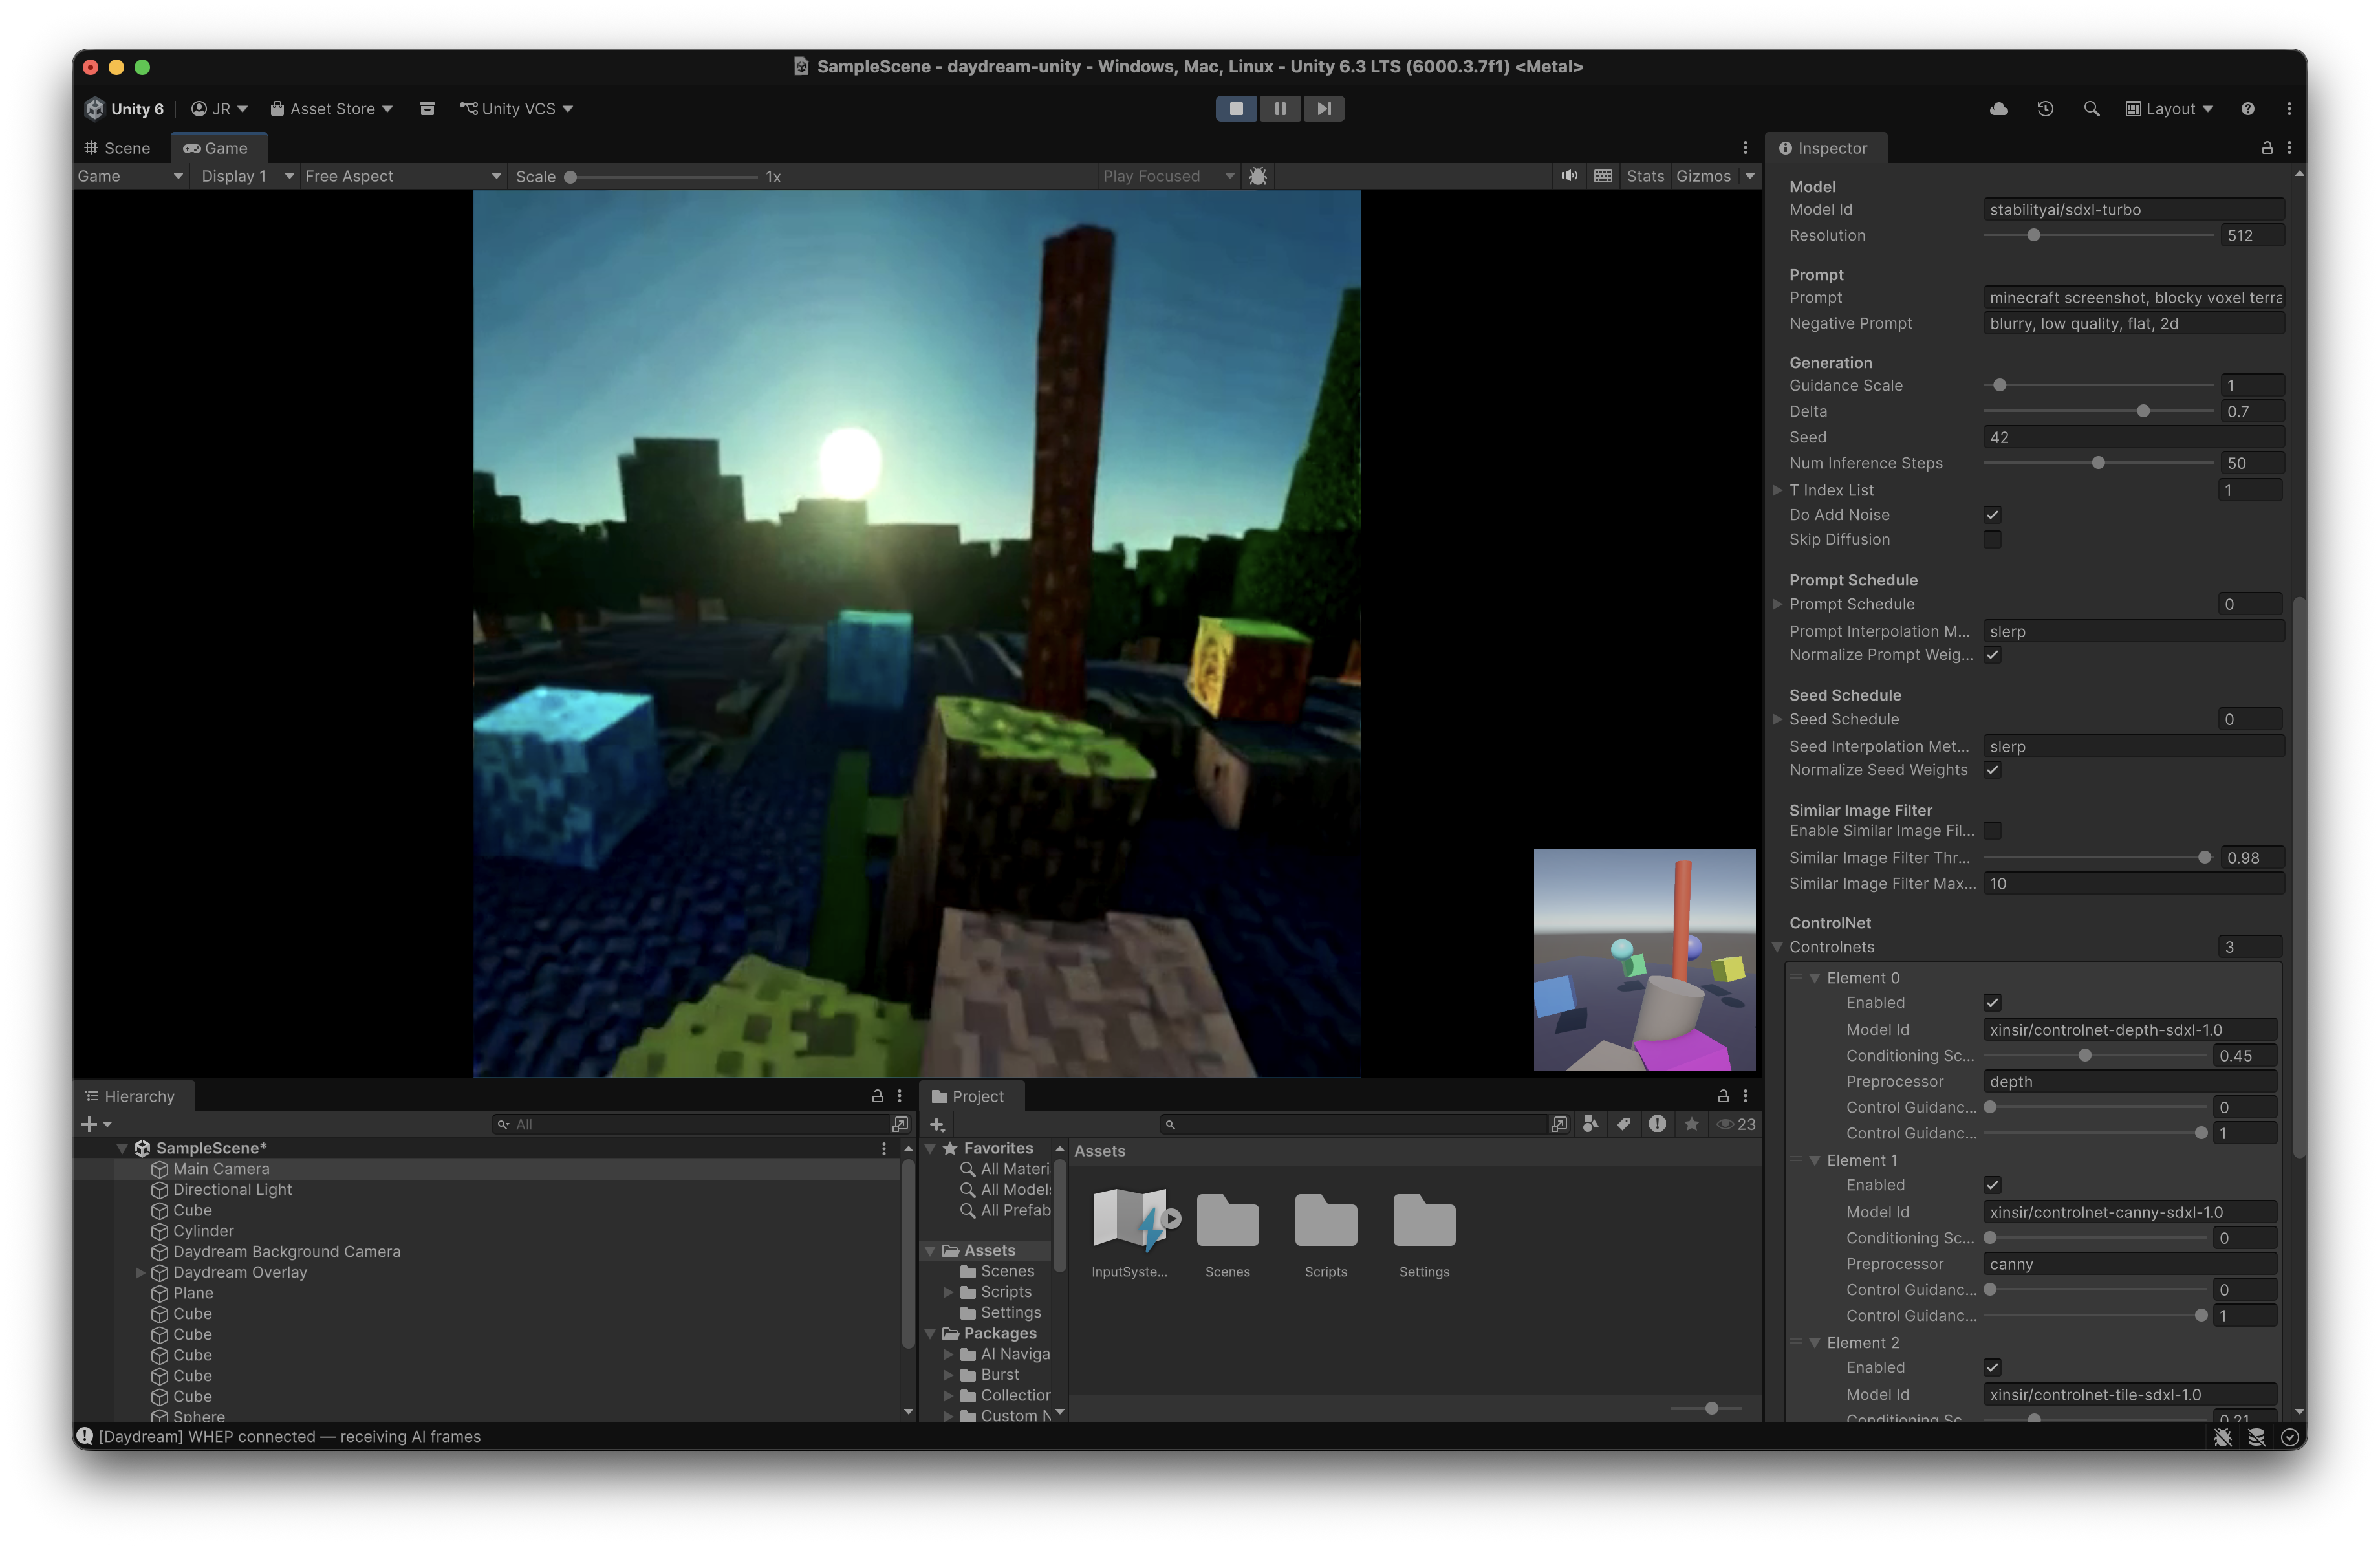Expand the Seed Schedule property
This screenshot has height=1546, width=2380.
point(1777,719)
